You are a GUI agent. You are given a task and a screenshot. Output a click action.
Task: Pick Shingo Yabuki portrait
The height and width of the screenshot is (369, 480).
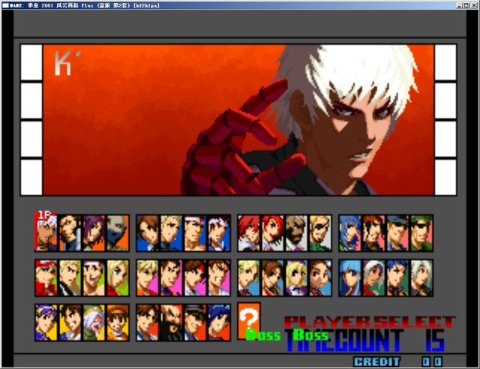(219, 233)
